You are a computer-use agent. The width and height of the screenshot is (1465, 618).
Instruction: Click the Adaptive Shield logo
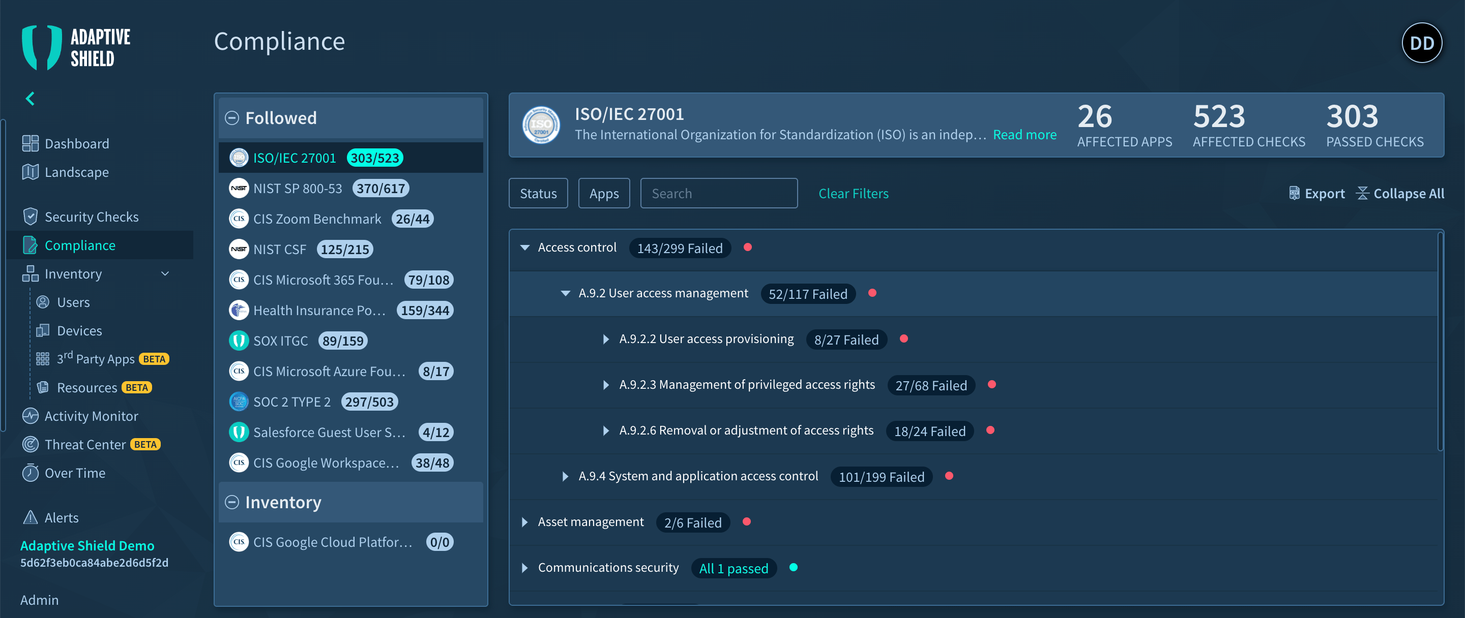[x=76, y=48]
